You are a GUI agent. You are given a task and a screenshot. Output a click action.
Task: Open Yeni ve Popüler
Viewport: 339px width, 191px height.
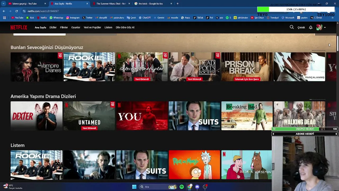92,27
